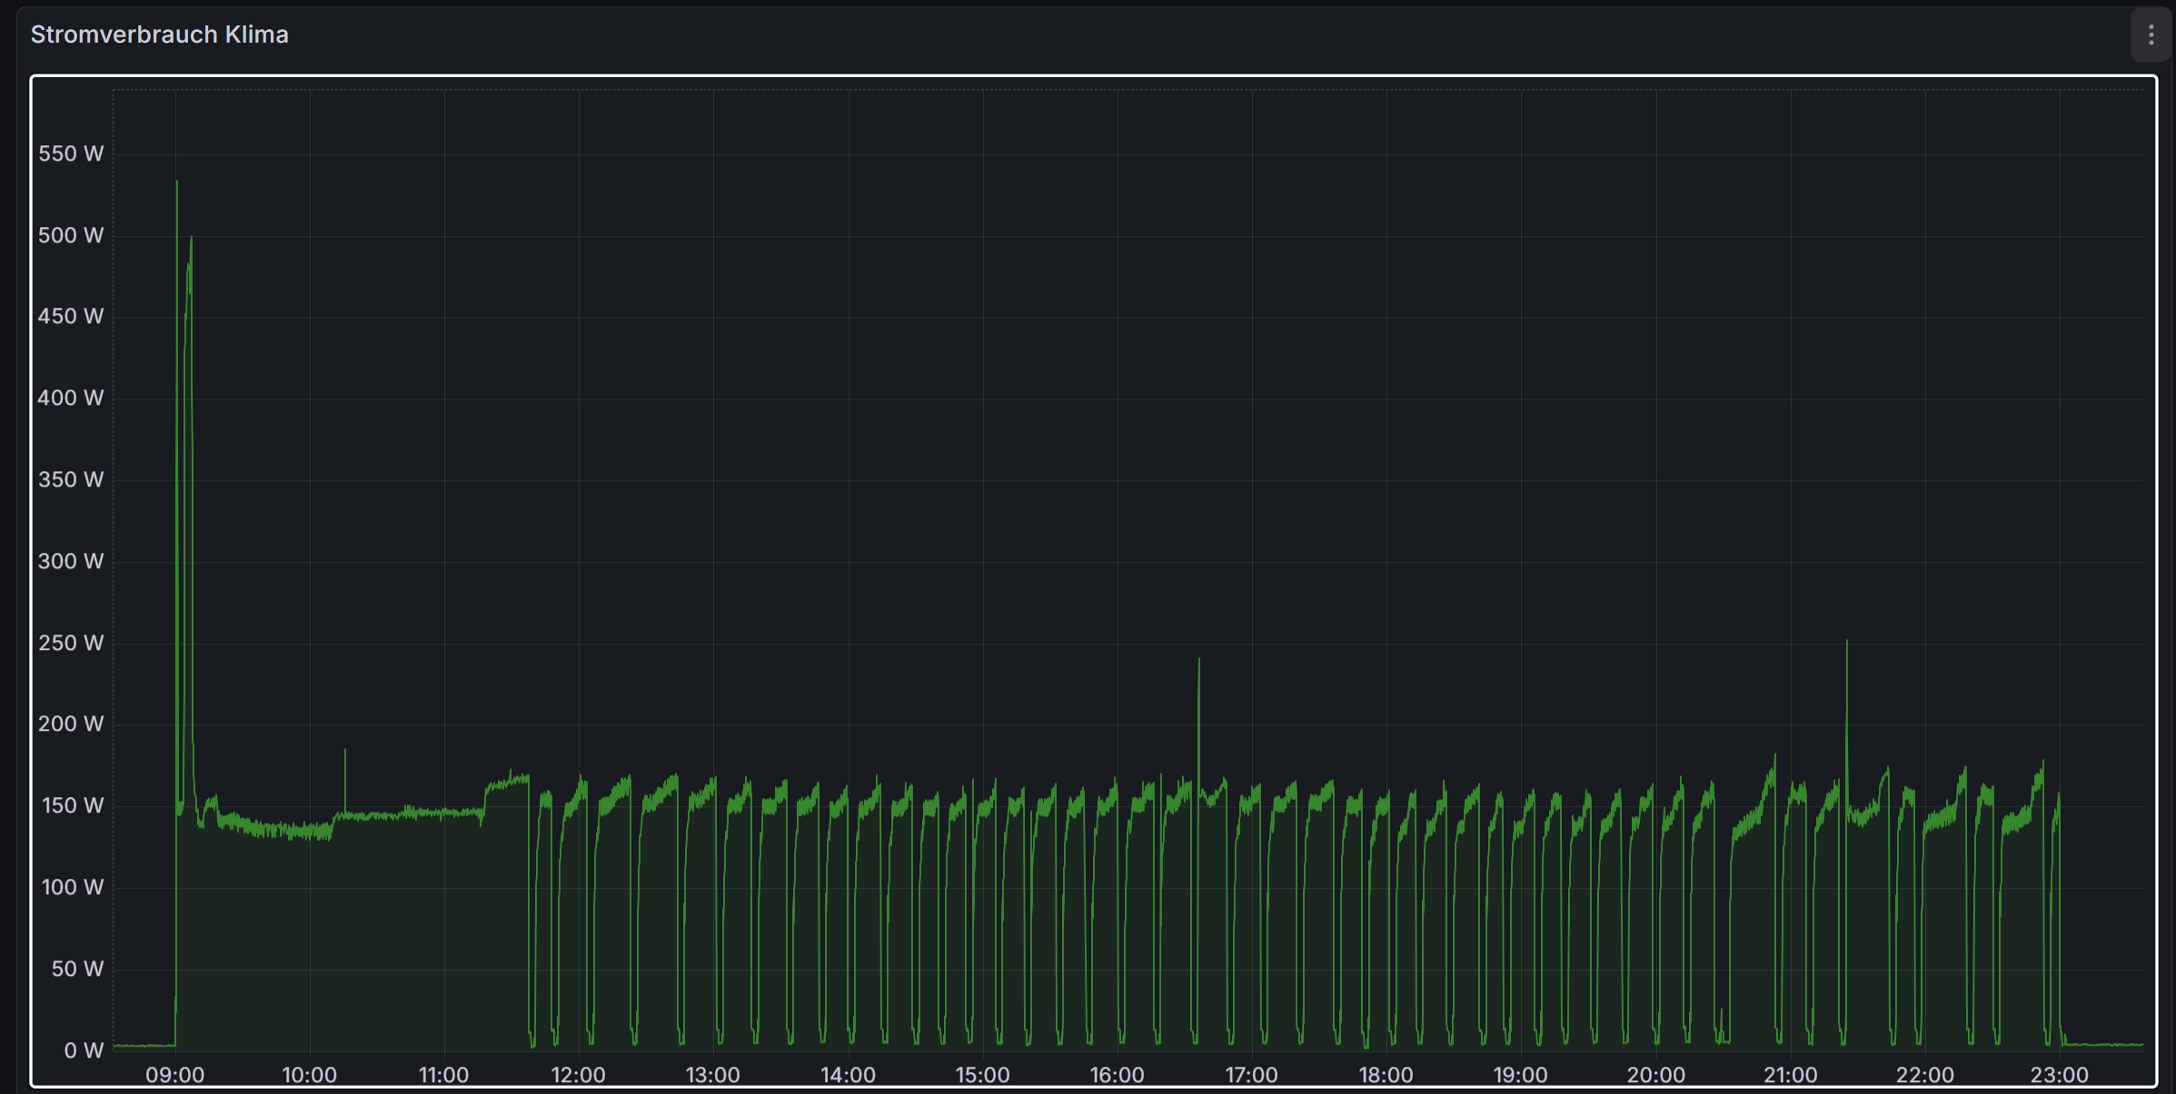The height and width of the screenshot is (1094, 2176).
Task: Click the 12:00 time axis label
Action: pos(578,1075)
